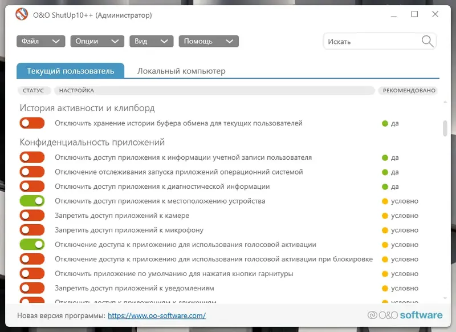Turn off the voice activation access toggle
The width and height of the screenshot is (456, 332).
coord(32,244)
